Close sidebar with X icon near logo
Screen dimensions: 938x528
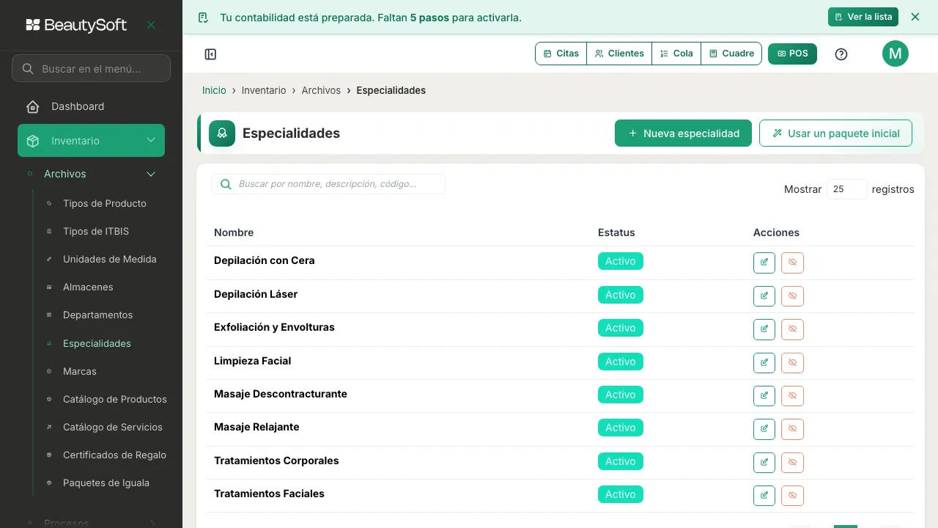click(x=151, y=25)
